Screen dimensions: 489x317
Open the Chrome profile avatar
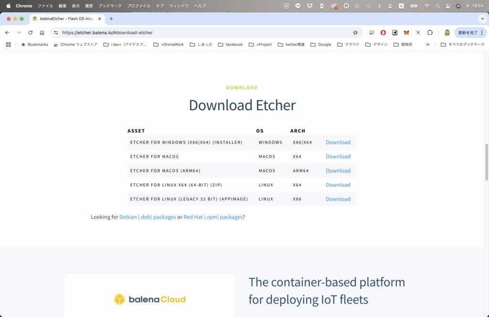click(447, 32)
